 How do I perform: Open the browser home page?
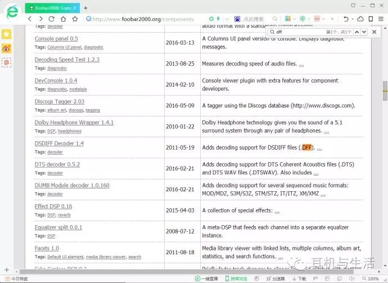[x=64, y=19]
